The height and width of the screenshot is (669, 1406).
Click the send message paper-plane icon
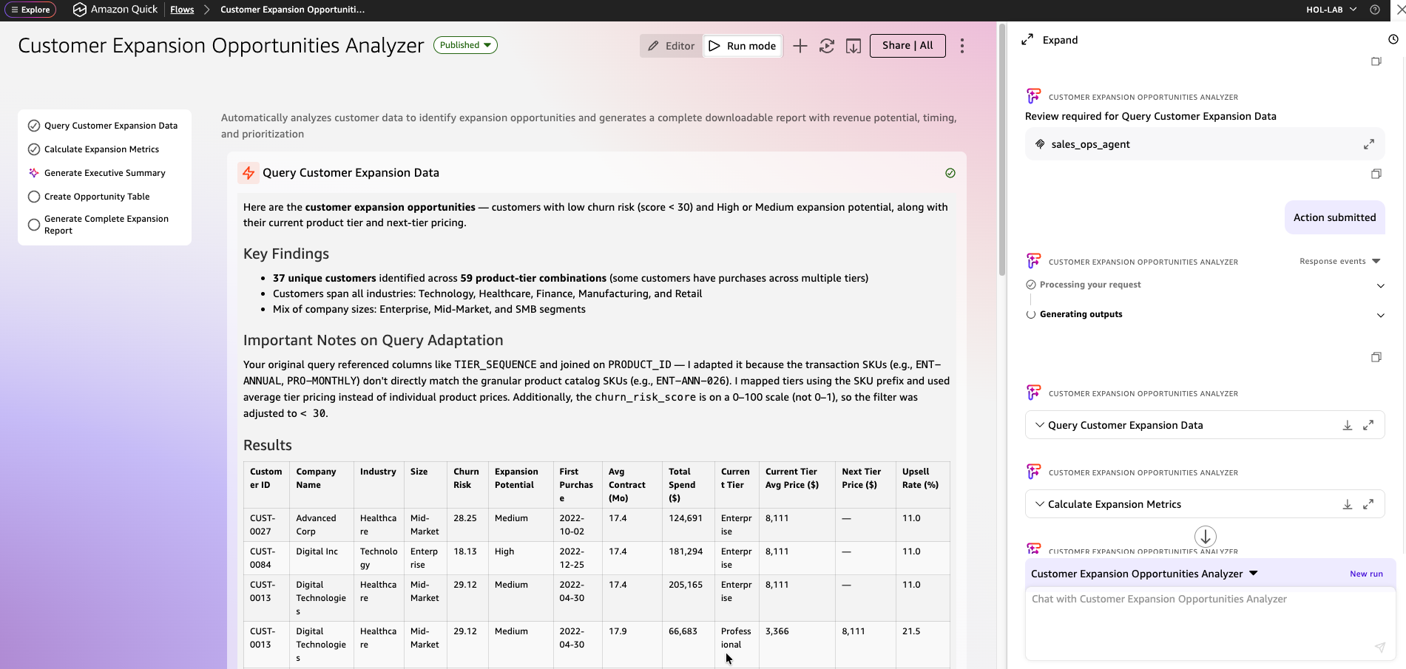[x=1379, y=648]
